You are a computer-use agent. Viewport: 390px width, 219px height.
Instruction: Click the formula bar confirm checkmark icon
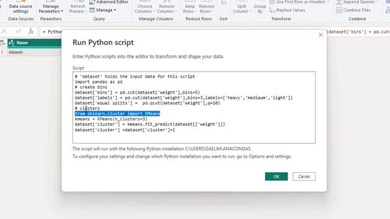click(x=18, y=31)
